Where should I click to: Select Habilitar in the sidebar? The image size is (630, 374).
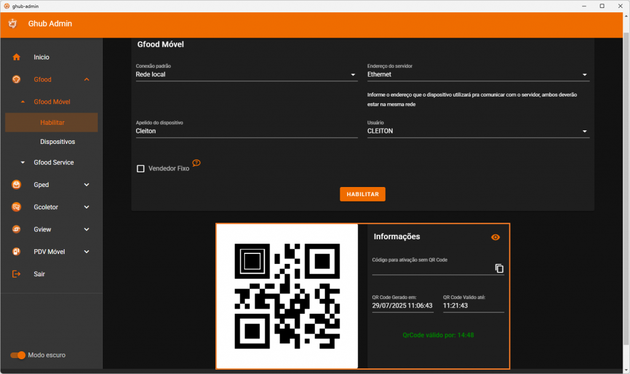[x=52, y=122]
